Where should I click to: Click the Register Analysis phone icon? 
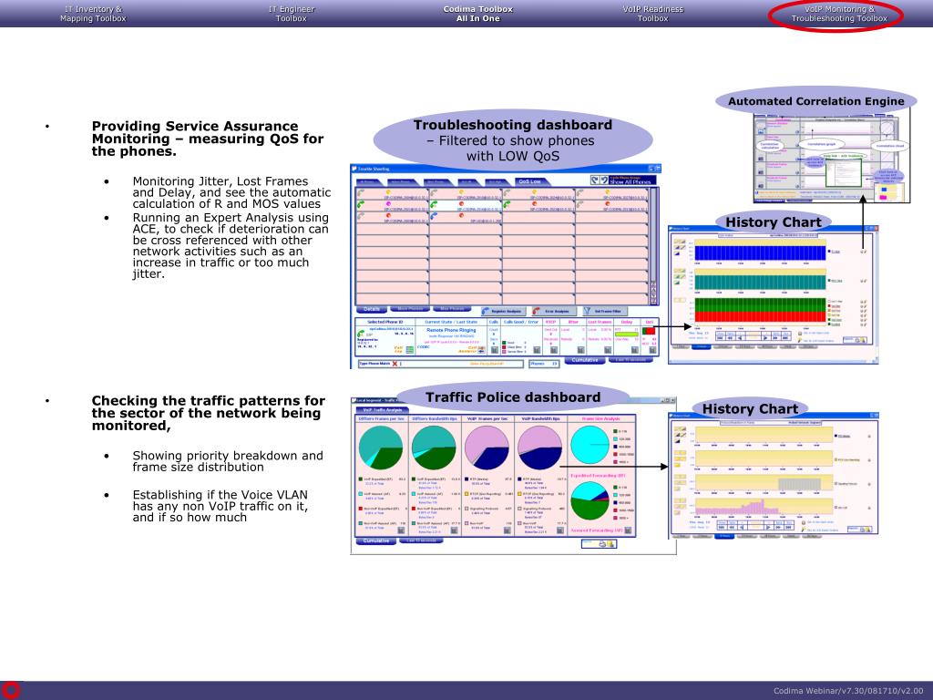pos(486,312)
